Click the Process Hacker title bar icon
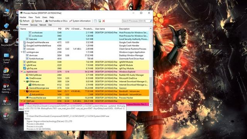Viewport: 247px width, 139px height. tap(21, 13)
